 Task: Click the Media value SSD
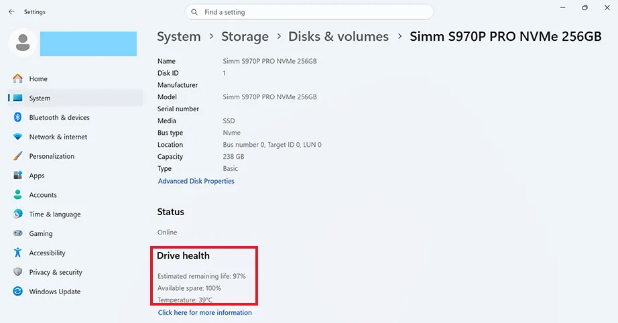click(229, 121)
